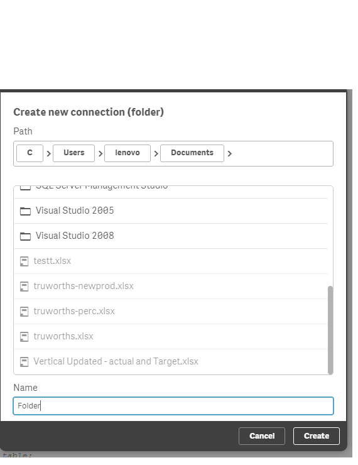358x465 pixels.
Task: Cancel the new folder connection
Action: (262, 436)
